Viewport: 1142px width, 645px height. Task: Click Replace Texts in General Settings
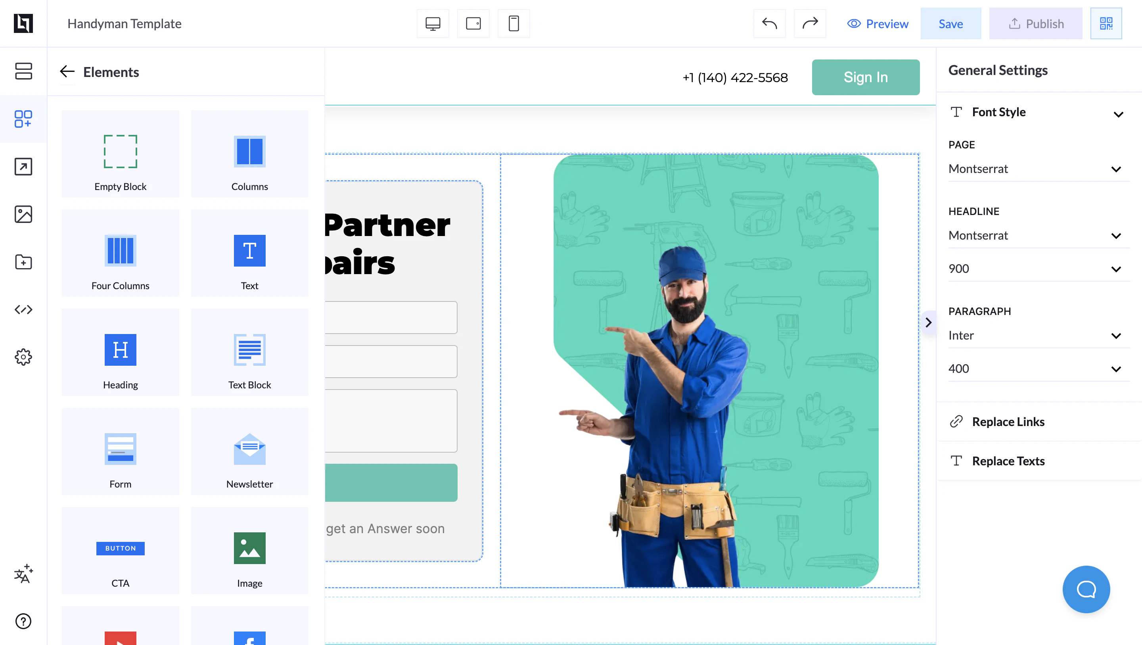tap(1008, 461)
